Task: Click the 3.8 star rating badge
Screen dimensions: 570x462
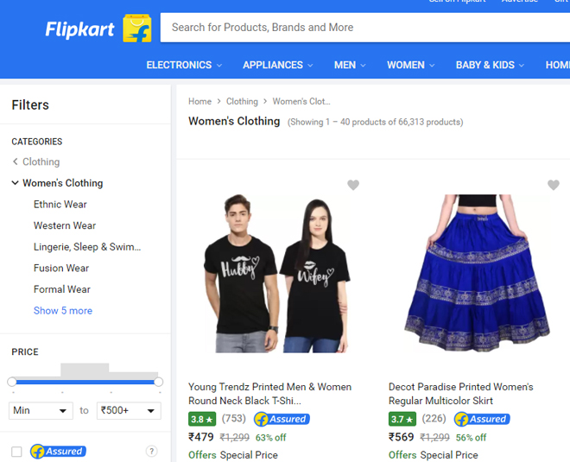Action: 202,419
